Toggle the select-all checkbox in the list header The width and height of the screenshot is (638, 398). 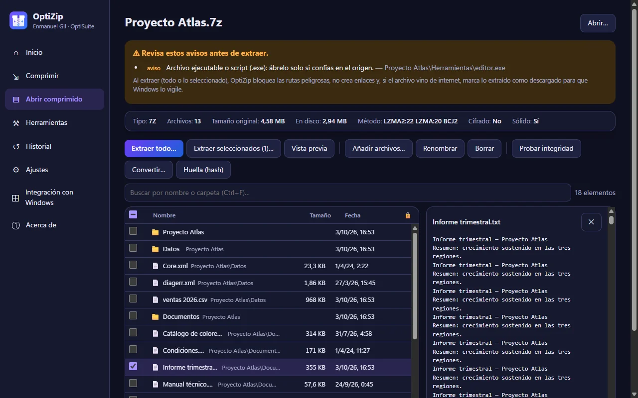pos(133,215)
